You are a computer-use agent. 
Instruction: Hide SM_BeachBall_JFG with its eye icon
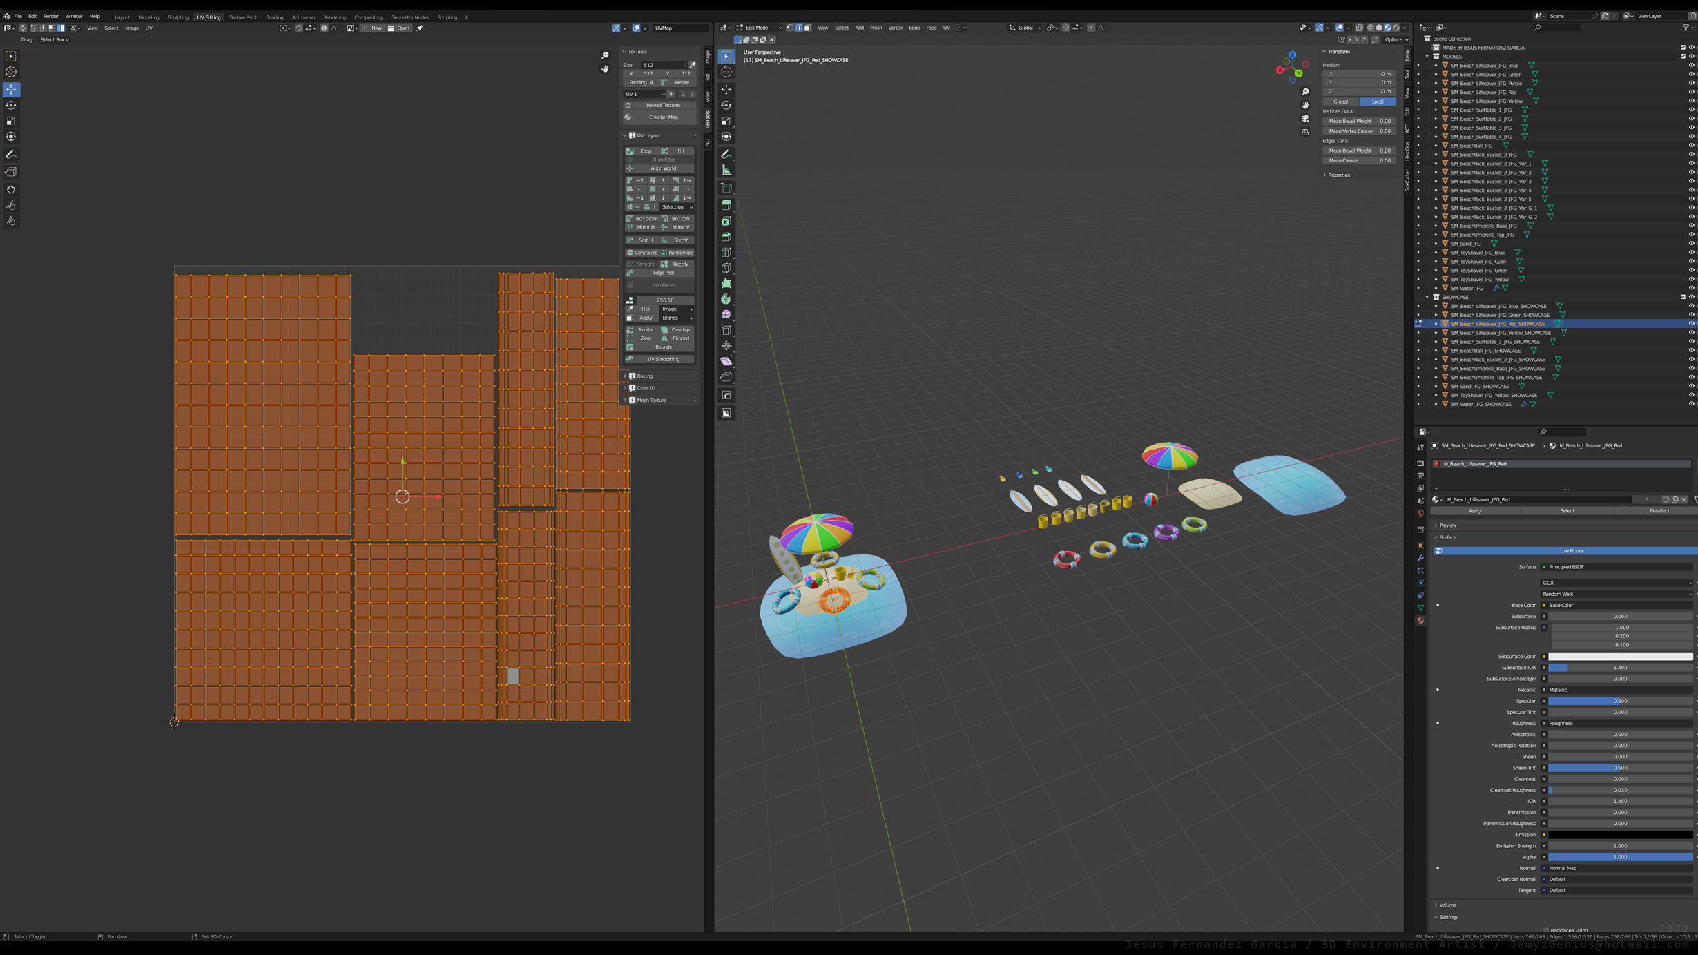coord(1691,146)
